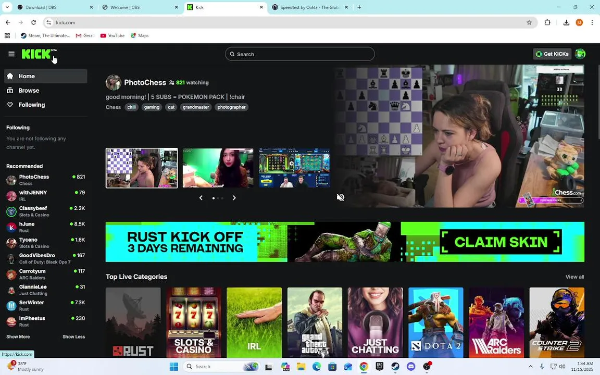Show previous featured stream

click(201, 198)
